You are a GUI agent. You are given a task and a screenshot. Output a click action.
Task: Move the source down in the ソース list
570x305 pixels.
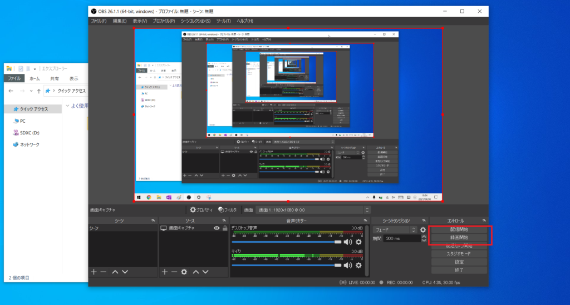point(205,272)
